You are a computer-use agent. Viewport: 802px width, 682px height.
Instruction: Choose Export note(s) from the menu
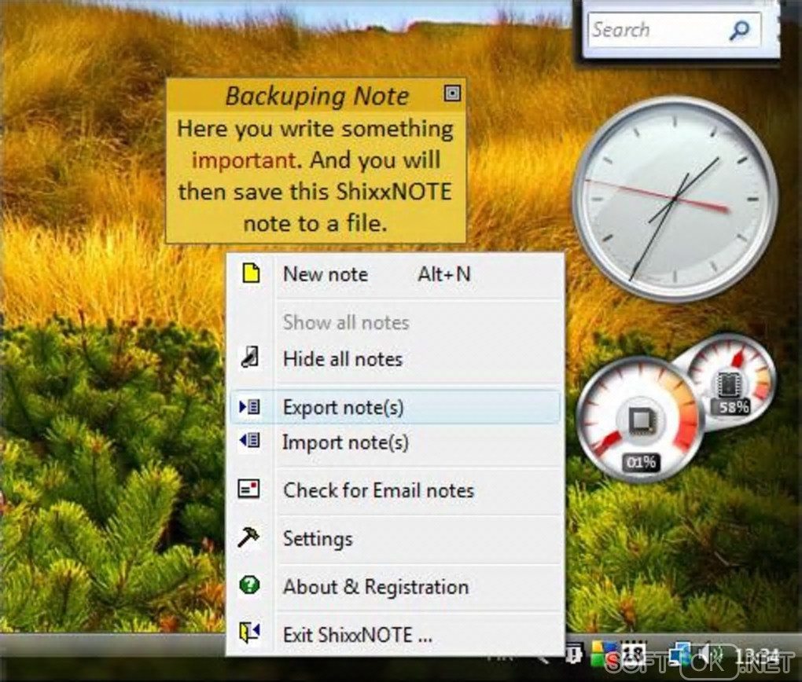395,408
